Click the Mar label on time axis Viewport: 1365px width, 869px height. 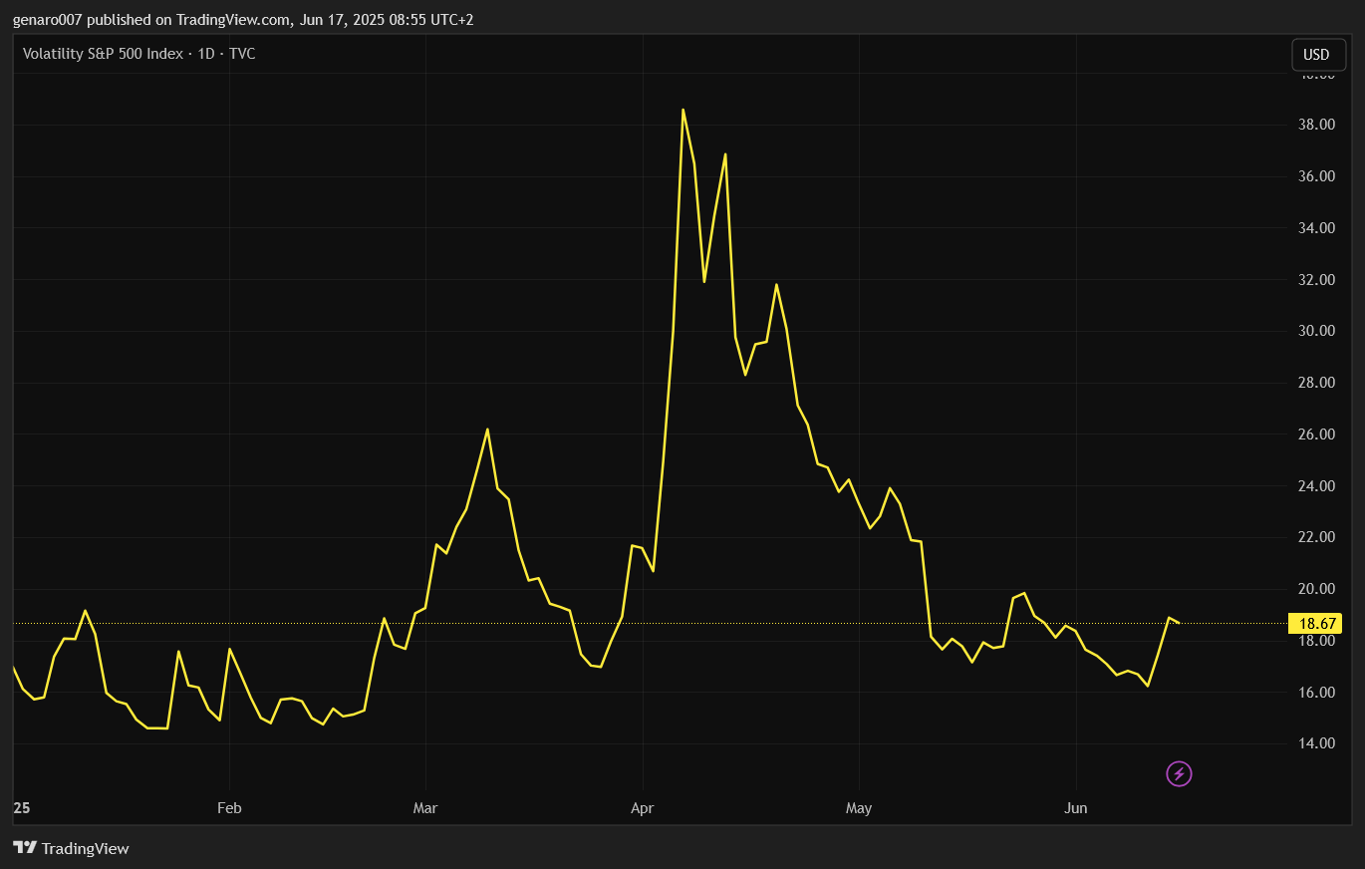click(425, 808)
